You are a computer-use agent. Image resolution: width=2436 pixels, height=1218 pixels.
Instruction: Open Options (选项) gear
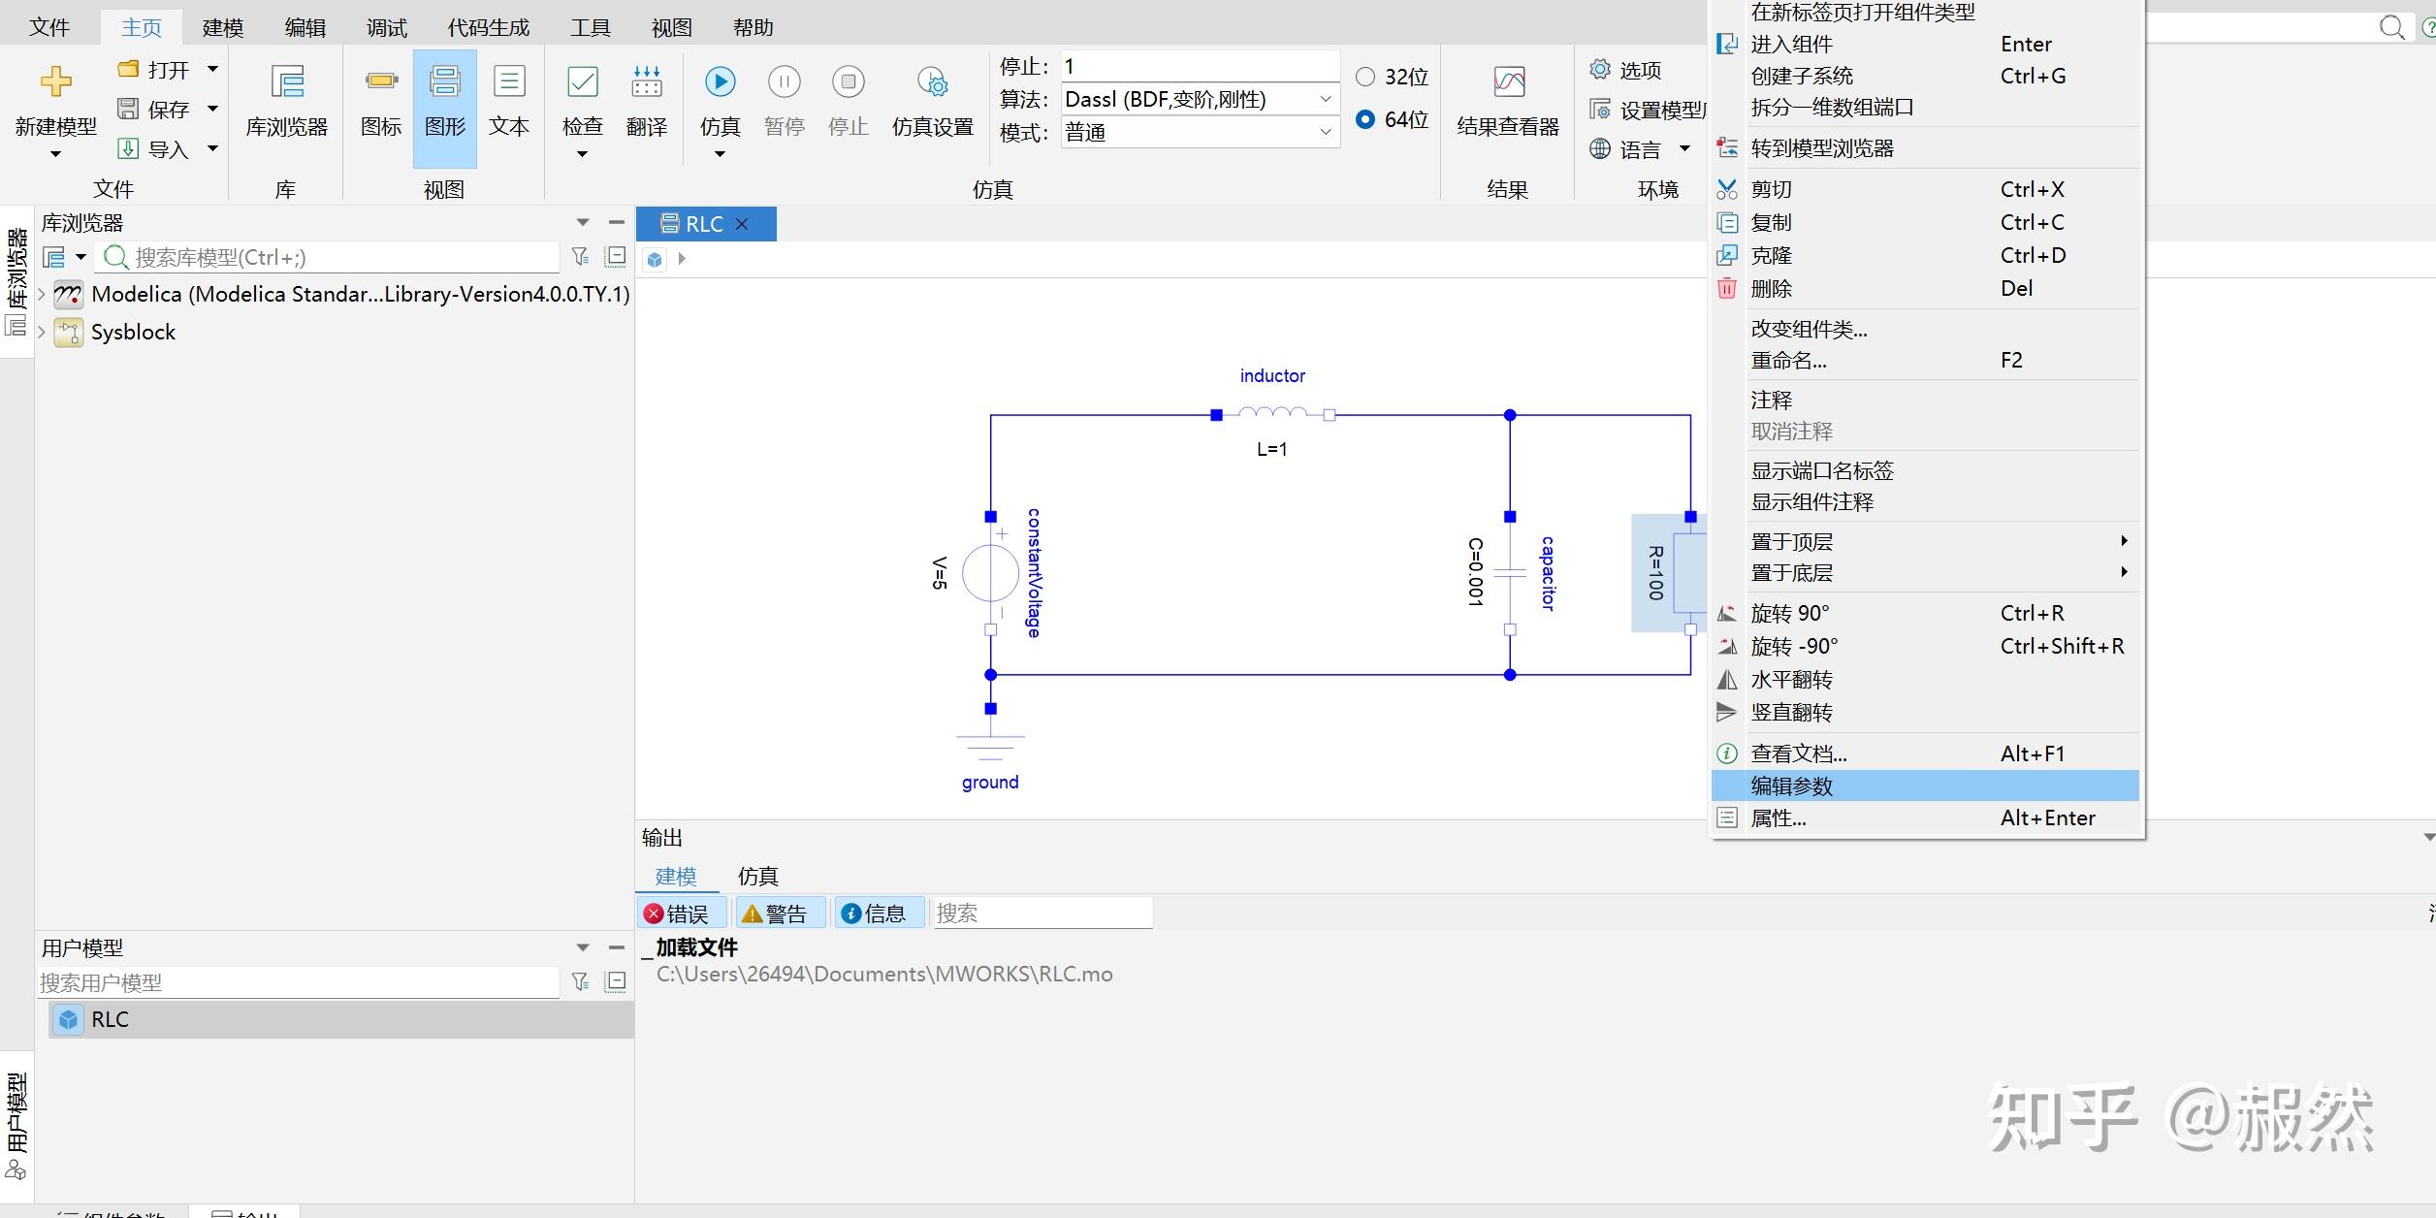[1600, 70]
